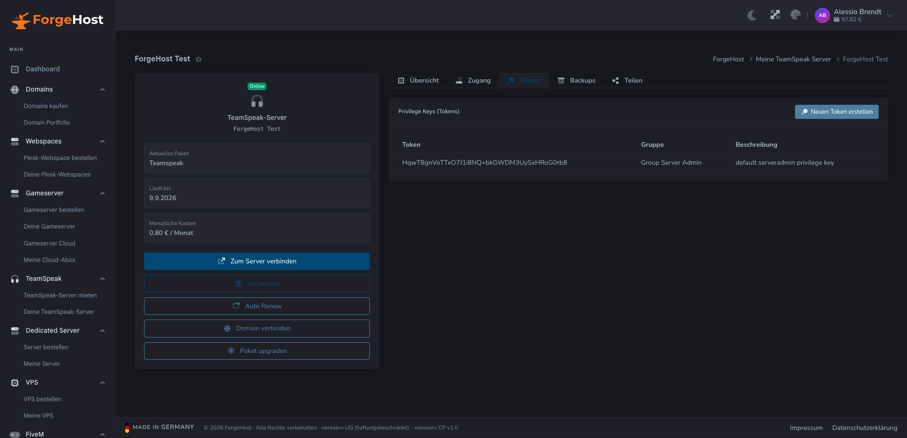
Task: Click the Gameserver sidebar icon
Action: [x=15, y=194]
